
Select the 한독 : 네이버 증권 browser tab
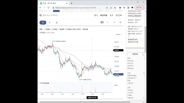click(x=54, y=3)
